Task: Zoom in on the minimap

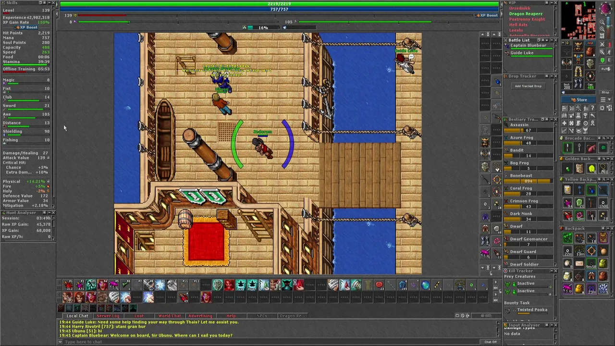Action: click(x=602, y=29)
